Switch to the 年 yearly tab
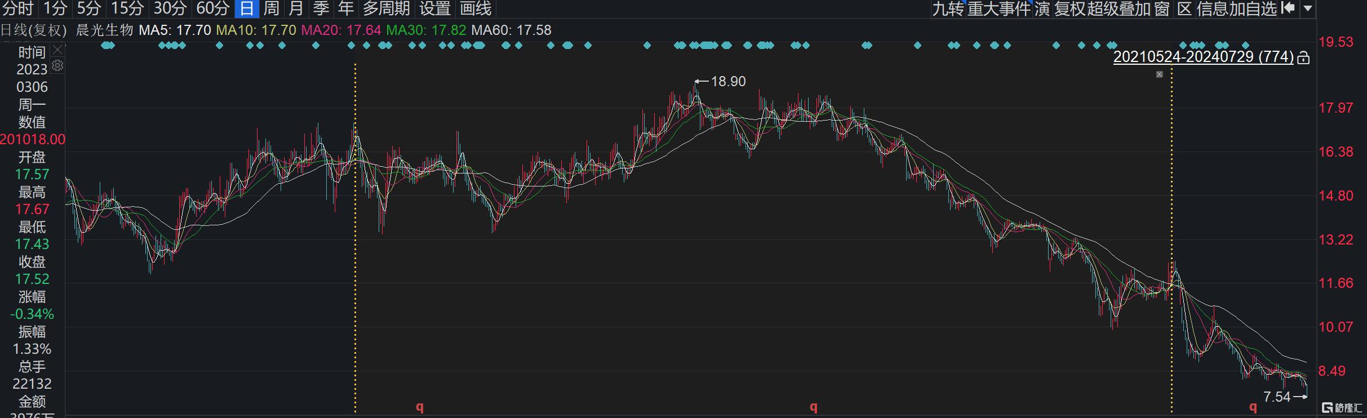 [x=346, y=8]
